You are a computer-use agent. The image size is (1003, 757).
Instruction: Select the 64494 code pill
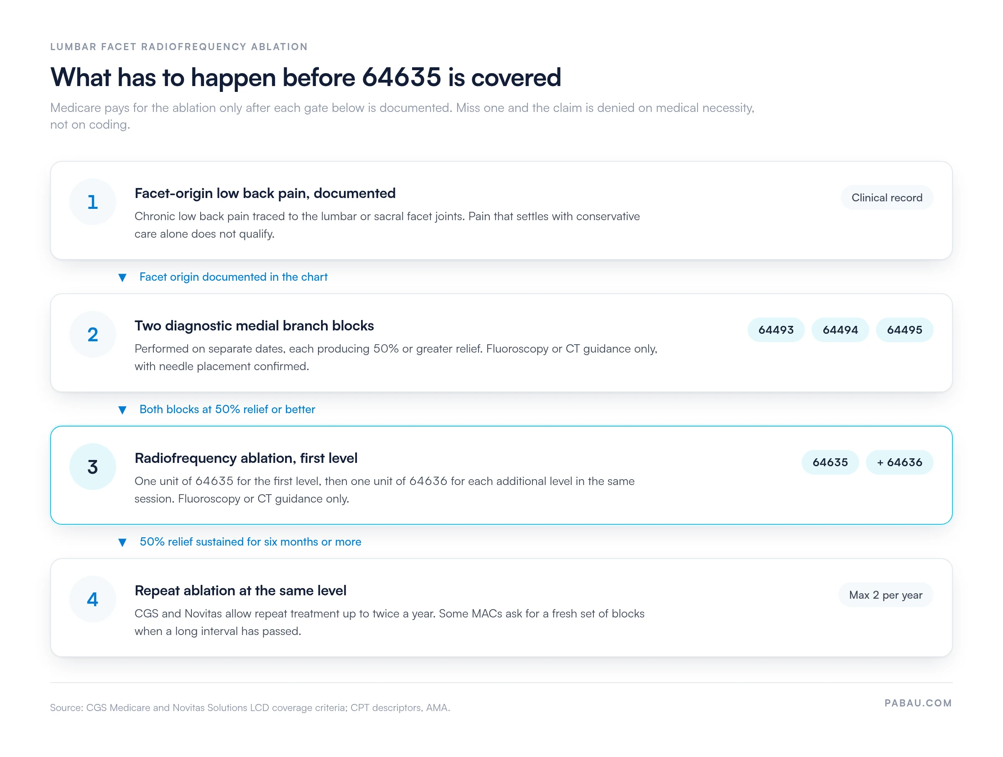pyautogui.click(x=840, y=330)
